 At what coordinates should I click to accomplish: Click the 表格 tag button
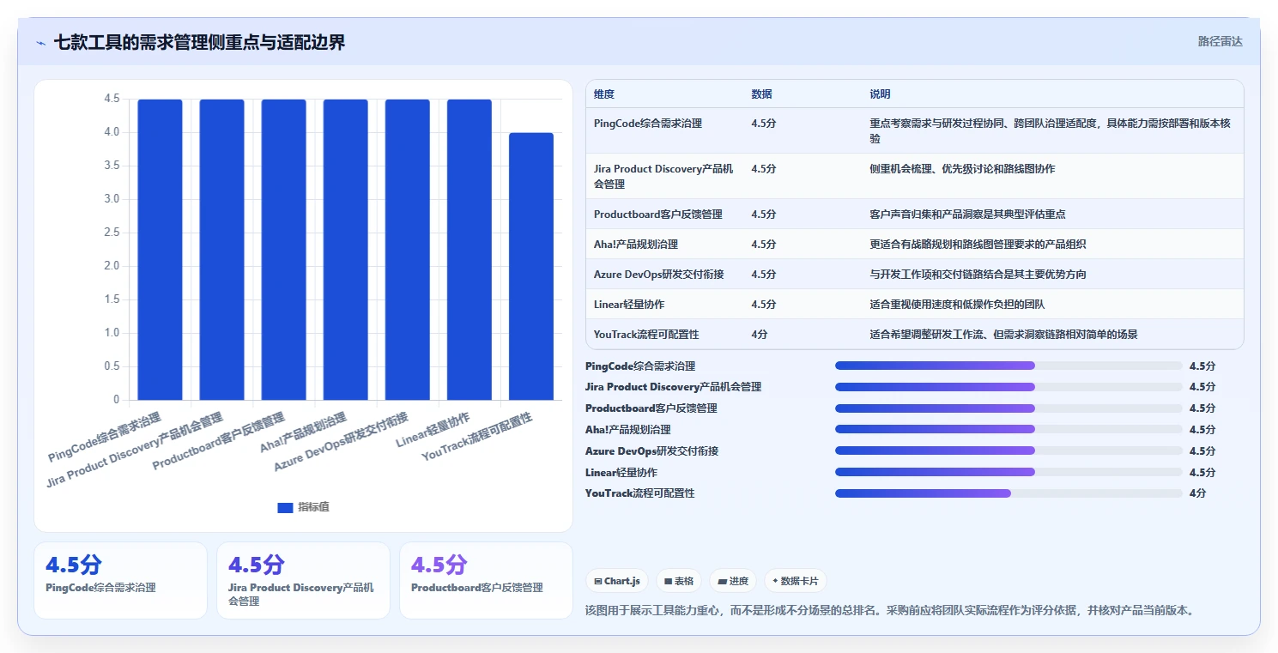tap(679, 581)
